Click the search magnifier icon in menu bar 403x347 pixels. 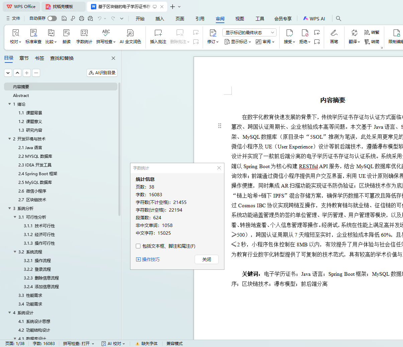click(x=338, y=19)
